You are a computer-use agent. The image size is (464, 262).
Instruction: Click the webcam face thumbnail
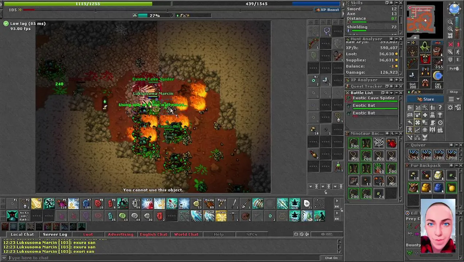point(438,226)
